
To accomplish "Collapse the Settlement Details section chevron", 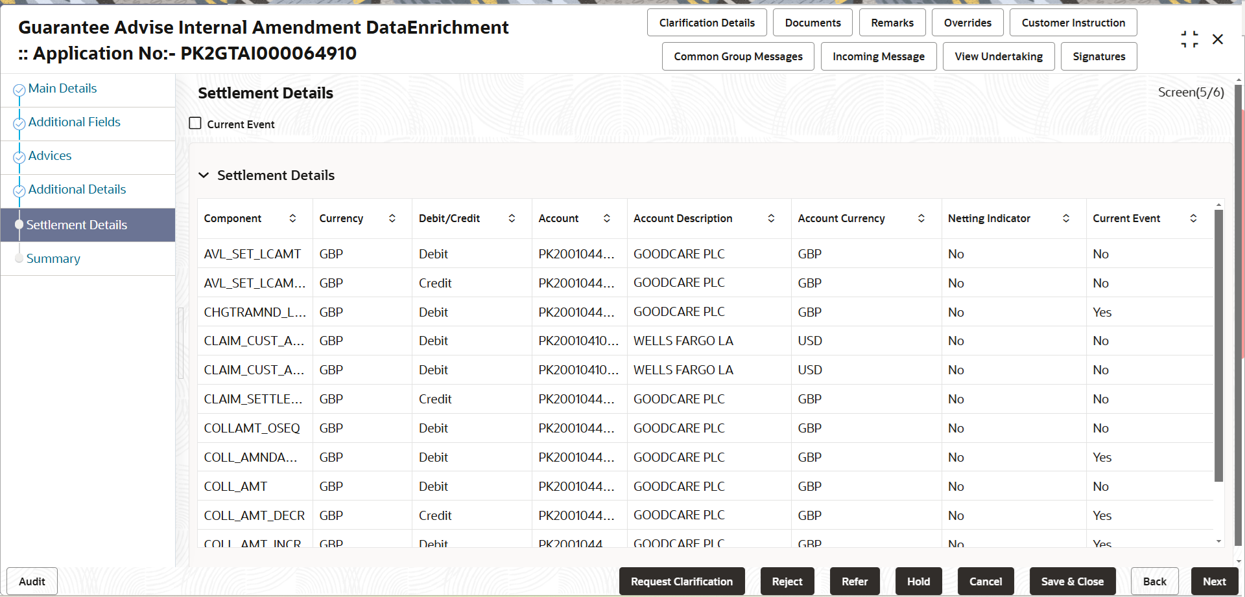I will 204,175.
